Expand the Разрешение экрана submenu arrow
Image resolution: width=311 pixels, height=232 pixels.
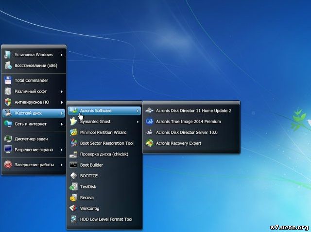[x=62, y=150]
